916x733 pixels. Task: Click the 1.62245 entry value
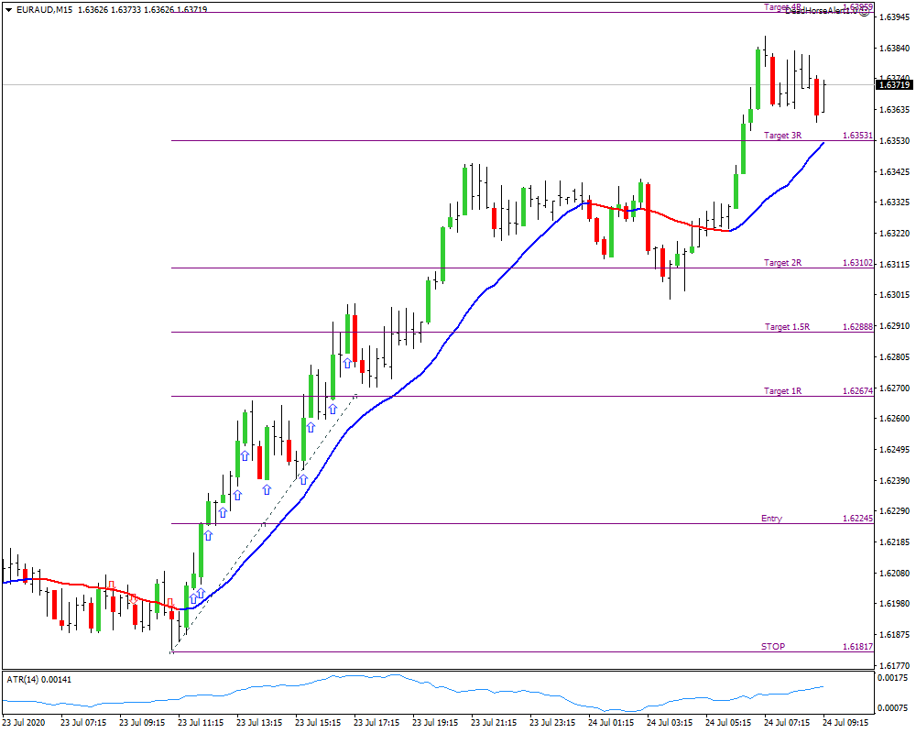pos(857,519)
